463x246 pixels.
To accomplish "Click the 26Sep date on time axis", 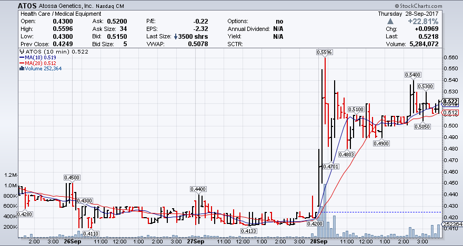I will point(72,242).
